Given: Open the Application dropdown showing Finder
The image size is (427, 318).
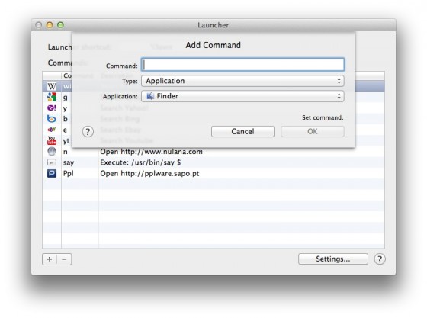Looking at the screenshot, I should point(242,96).
